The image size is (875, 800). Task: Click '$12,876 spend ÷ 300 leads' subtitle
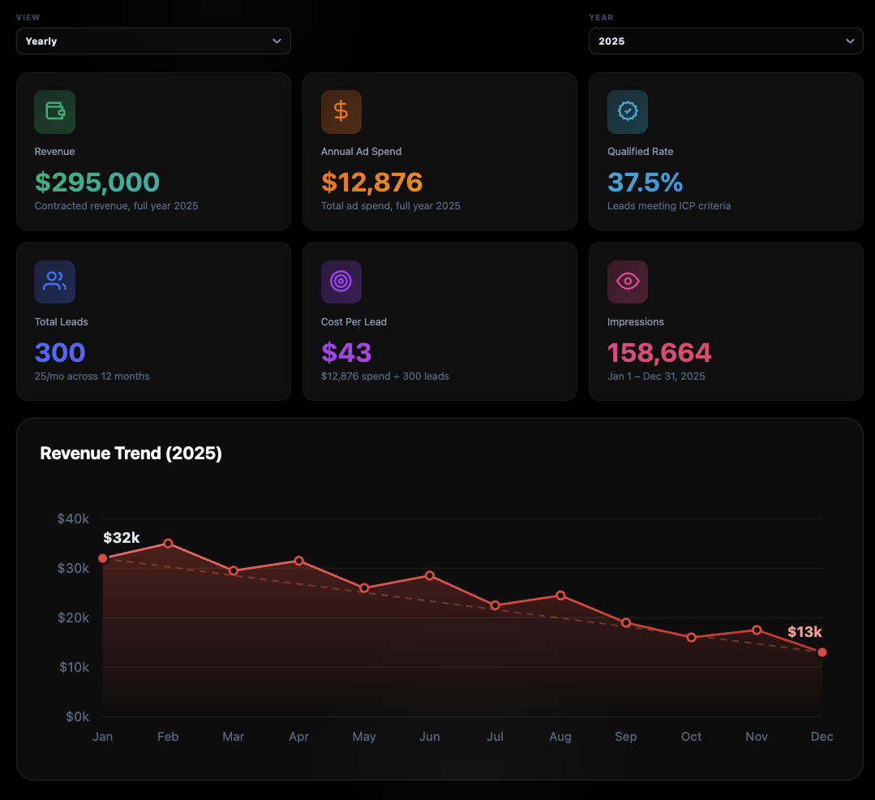tap(385, 376)
